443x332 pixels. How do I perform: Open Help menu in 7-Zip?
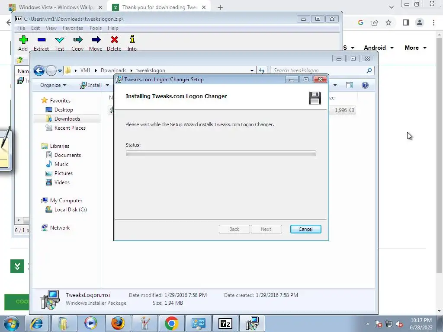click(113, 28)
